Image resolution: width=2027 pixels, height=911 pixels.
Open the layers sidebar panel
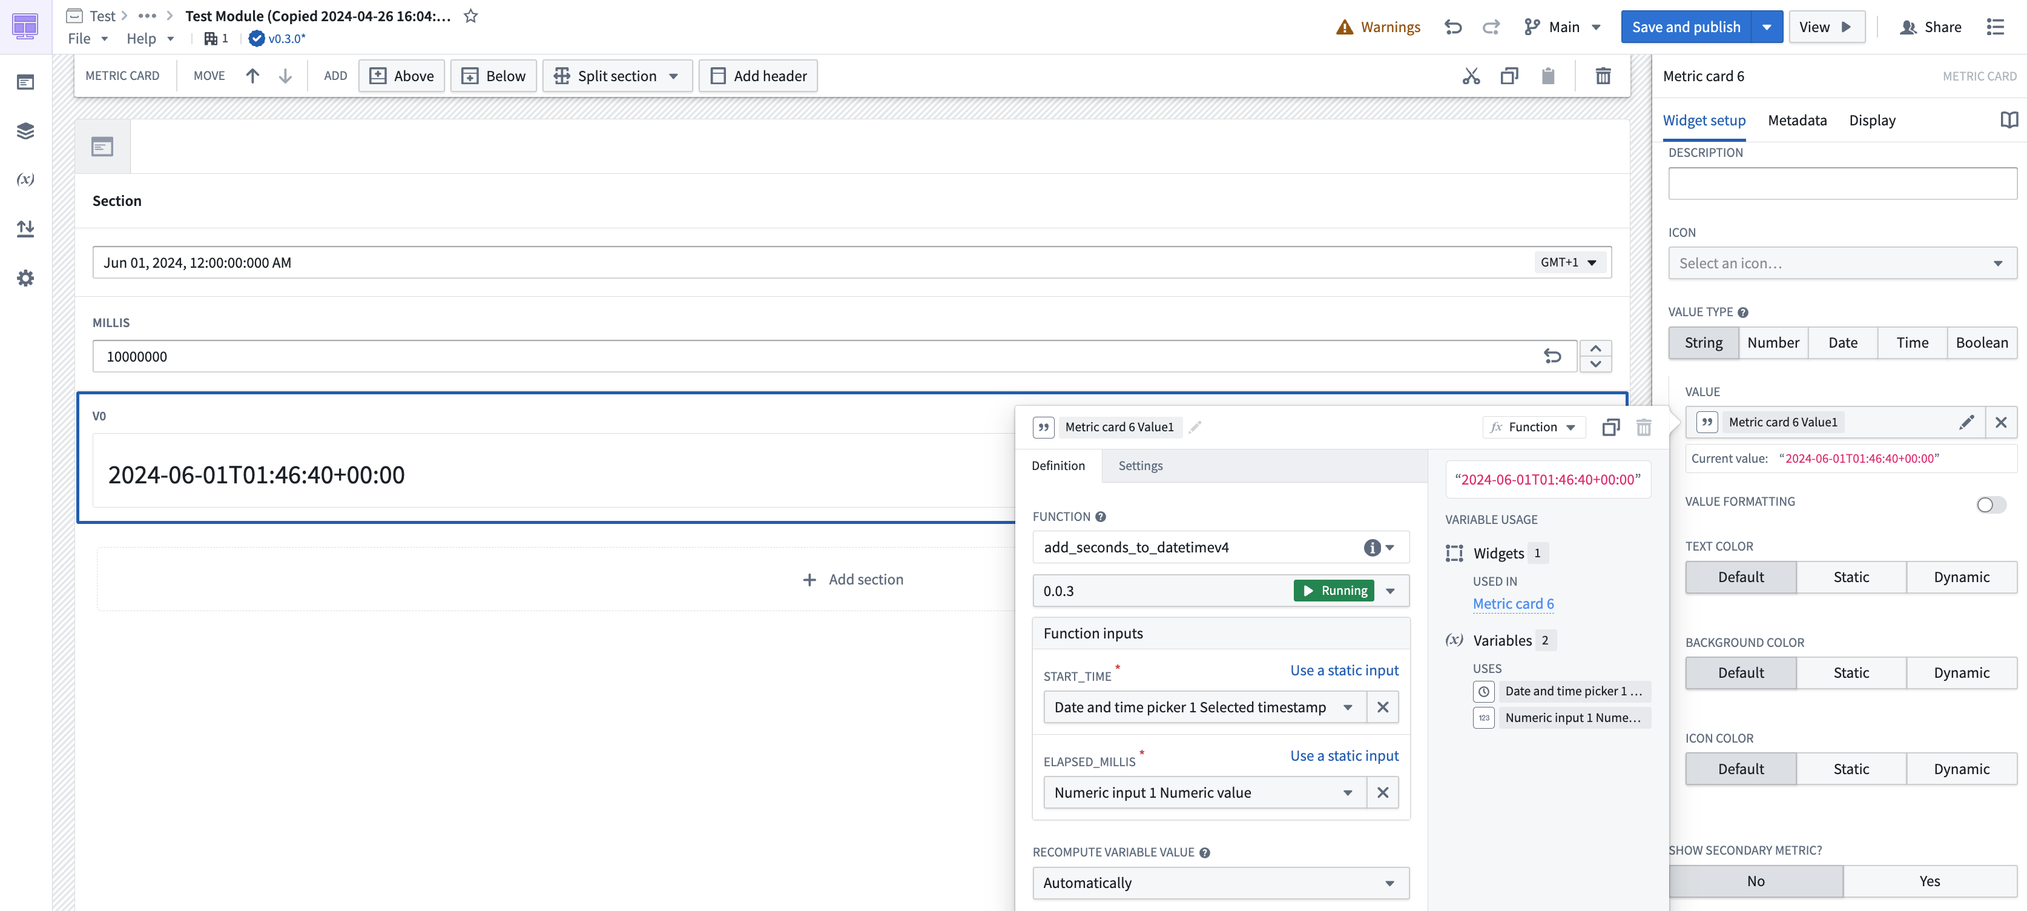pyautogui.click(x=25, y=131)
